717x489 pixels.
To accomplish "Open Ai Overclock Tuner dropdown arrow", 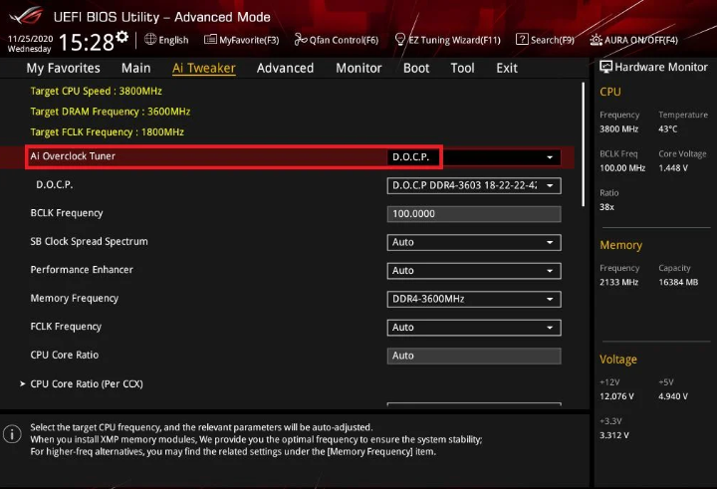I will click(x=550, y=157).
